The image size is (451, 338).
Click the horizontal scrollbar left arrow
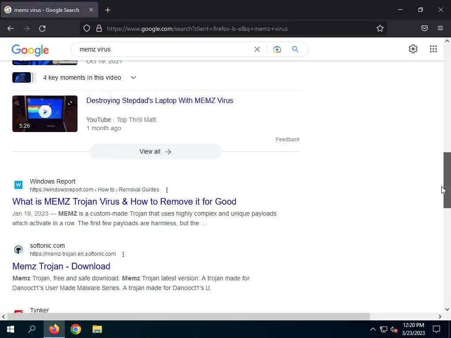[x=3, y=317]
